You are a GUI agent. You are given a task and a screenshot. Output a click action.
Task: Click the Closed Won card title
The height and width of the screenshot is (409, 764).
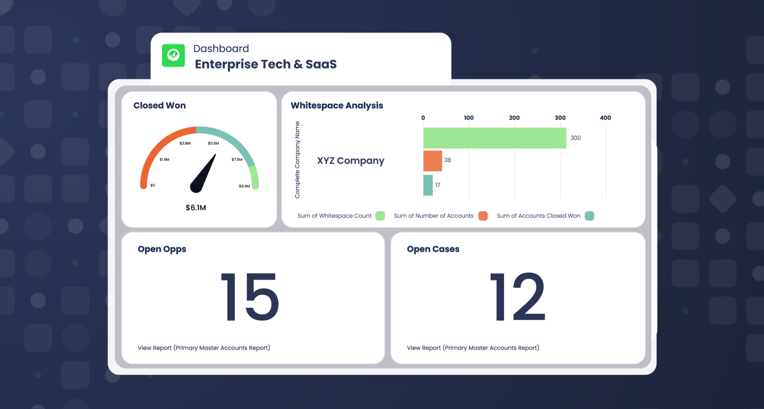point(160,106)
